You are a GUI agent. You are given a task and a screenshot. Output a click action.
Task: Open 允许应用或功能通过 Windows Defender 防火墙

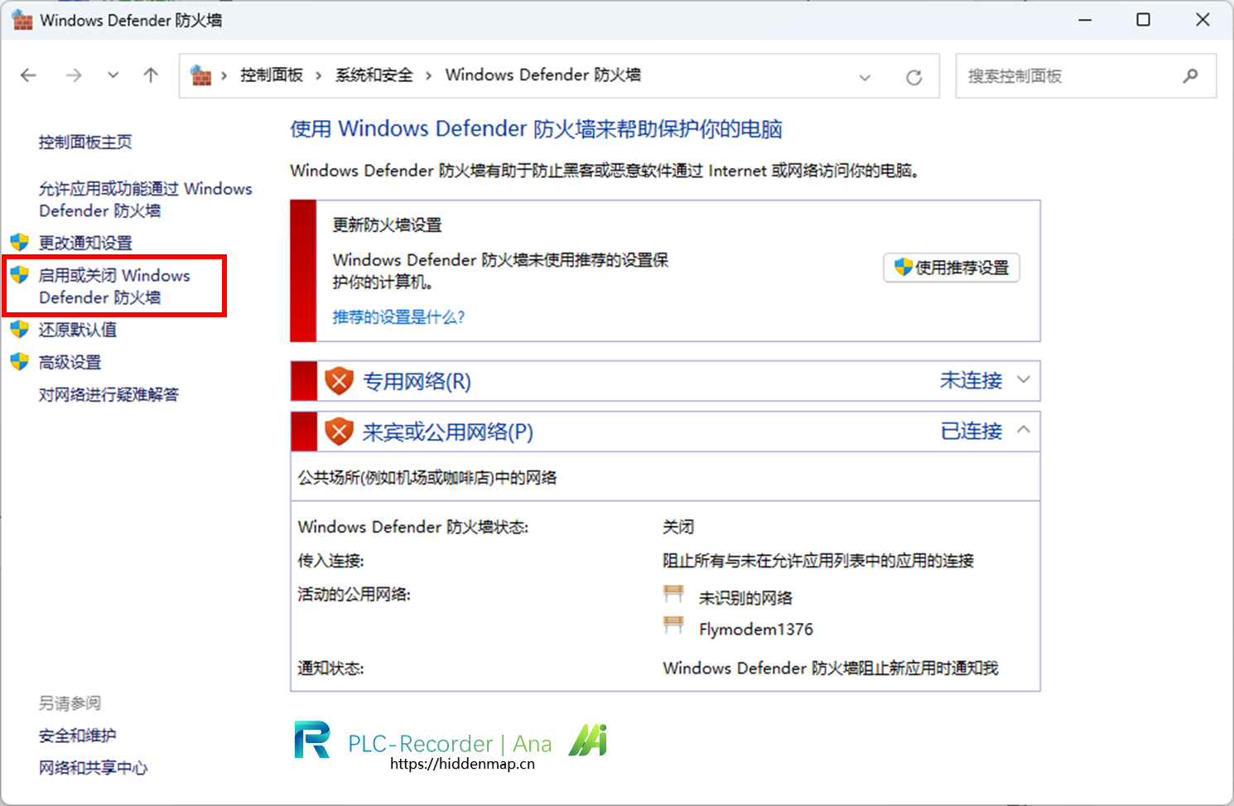pos(146,200)
